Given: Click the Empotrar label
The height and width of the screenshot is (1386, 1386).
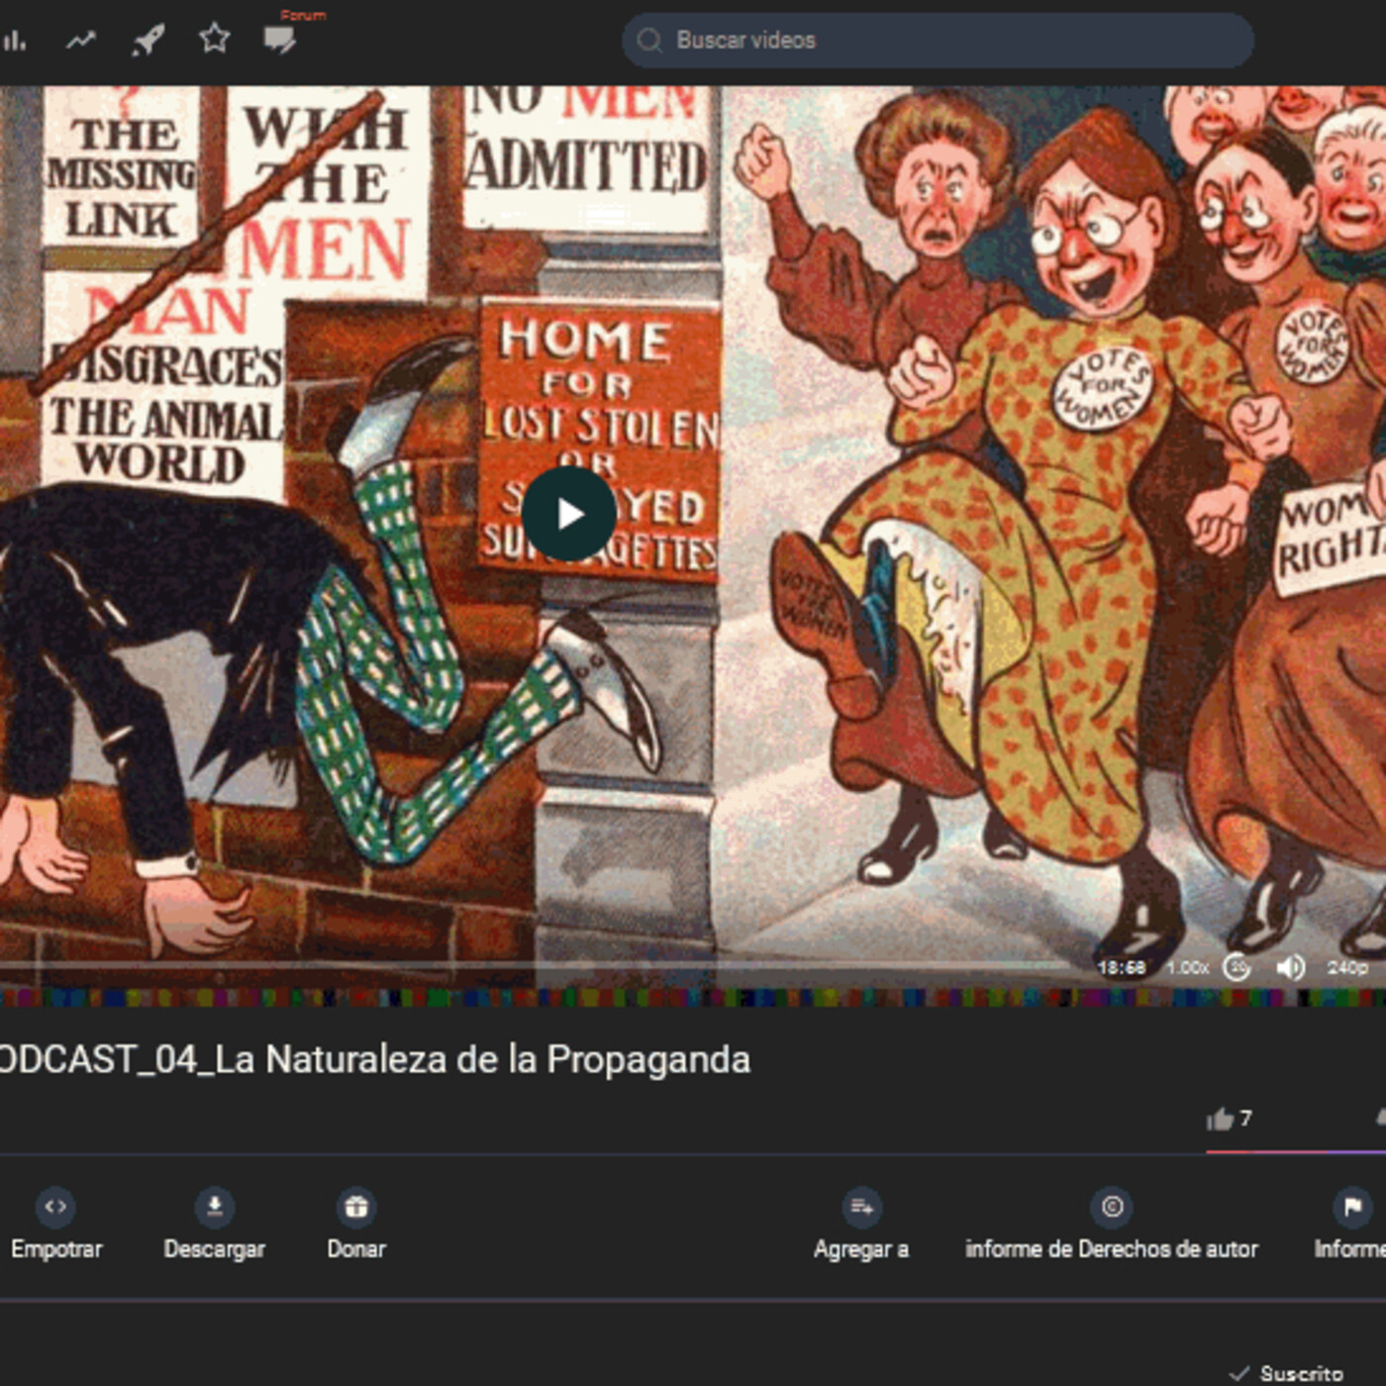Looking at the screenshot, I should click(56, 1249).
